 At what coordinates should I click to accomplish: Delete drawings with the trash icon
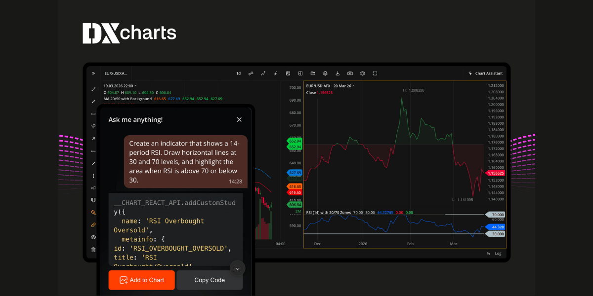93,250
